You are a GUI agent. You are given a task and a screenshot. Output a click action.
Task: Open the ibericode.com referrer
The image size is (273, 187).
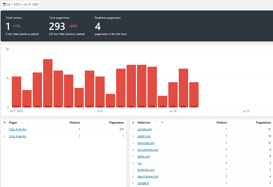146,143
